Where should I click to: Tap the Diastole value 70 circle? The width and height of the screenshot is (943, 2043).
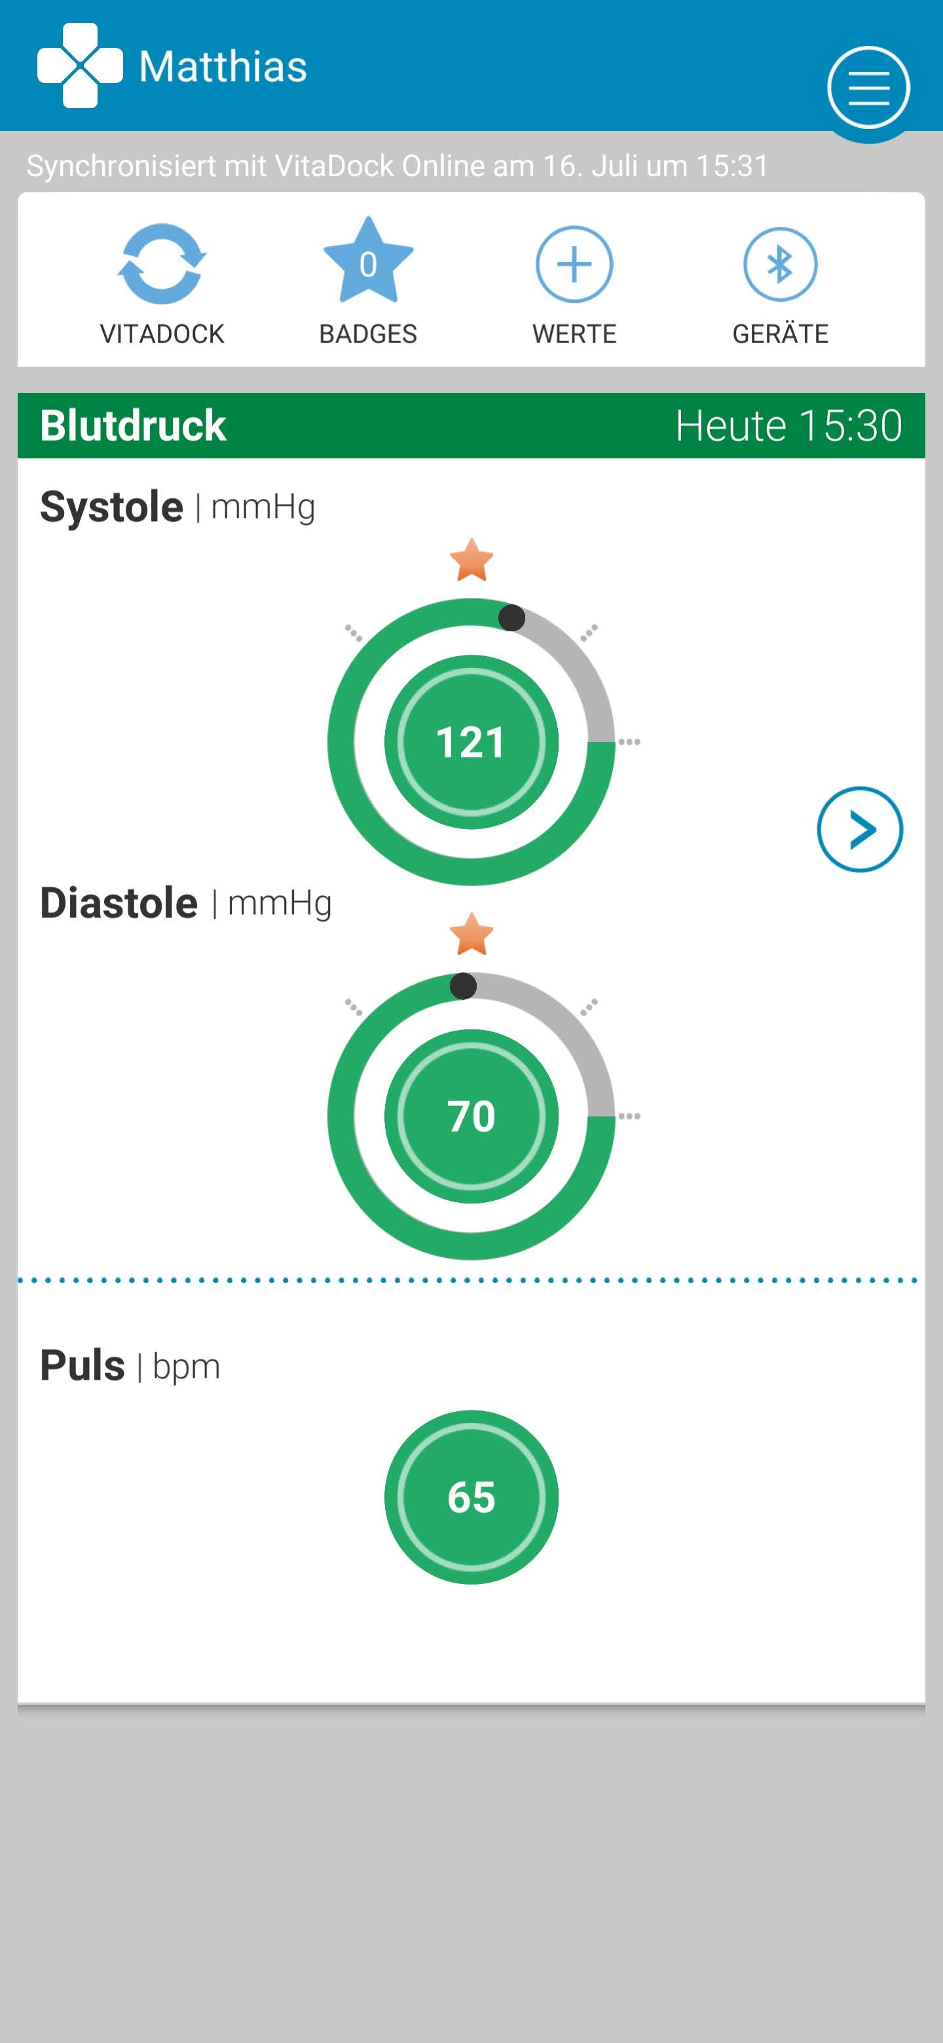[x=471, y=1116]
